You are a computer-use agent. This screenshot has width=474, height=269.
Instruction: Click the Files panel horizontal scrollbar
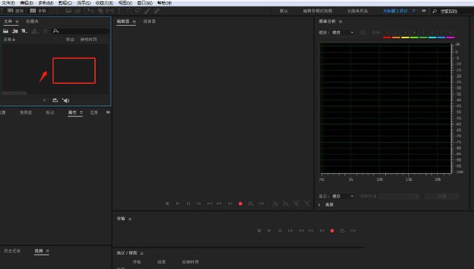(x=14, y=93)
